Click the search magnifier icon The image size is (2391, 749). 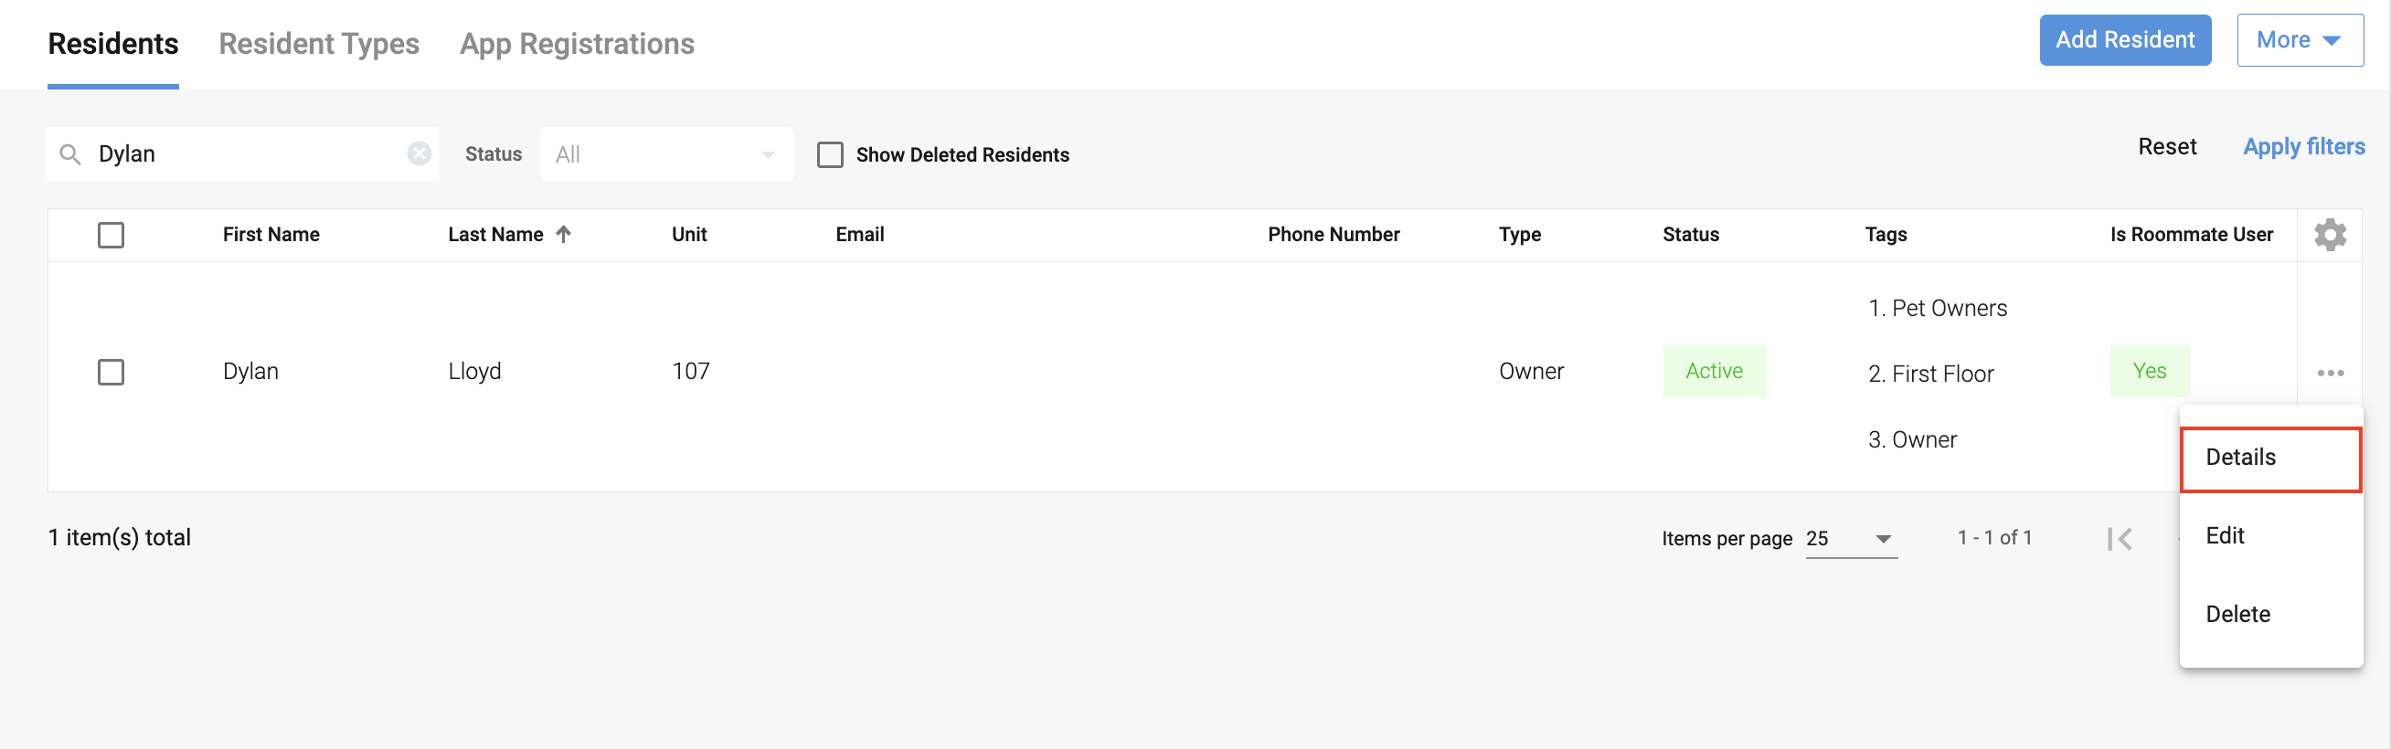[69, 154]
